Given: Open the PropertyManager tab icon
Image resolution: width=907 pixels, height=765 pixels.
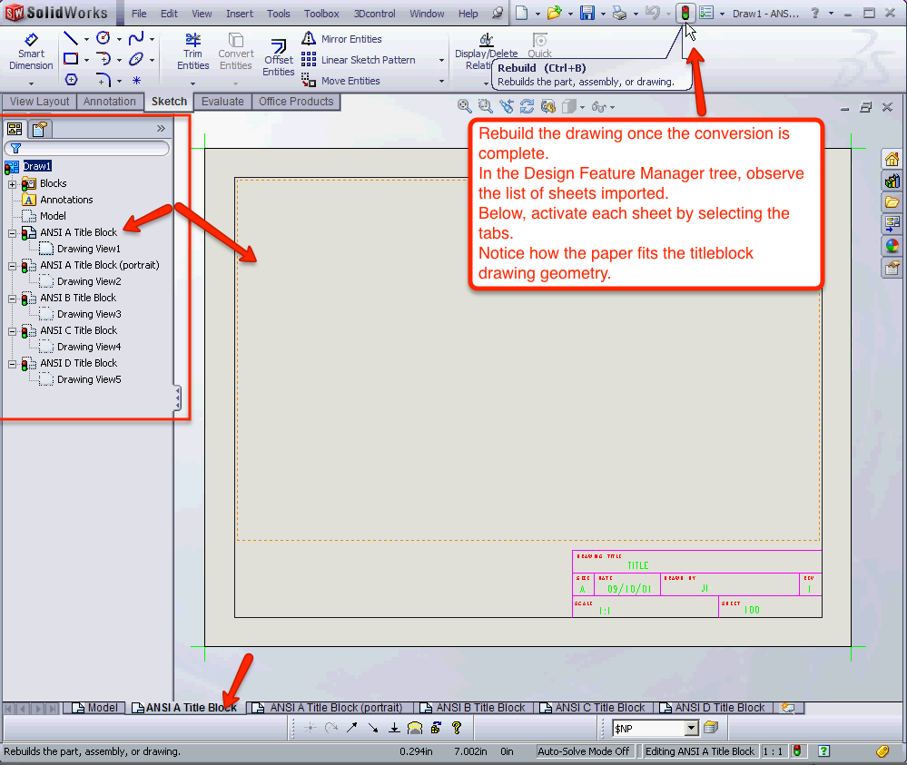Looking at the screenshot, I should point(39,128).
